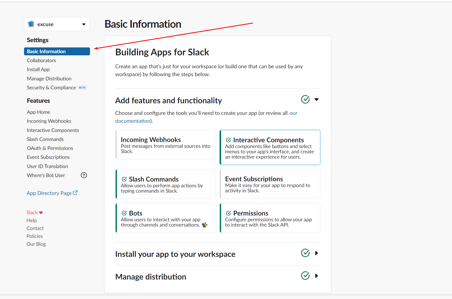
Task: Click the checkmark icon for Install your app section
Action: (x=305, y=253)
